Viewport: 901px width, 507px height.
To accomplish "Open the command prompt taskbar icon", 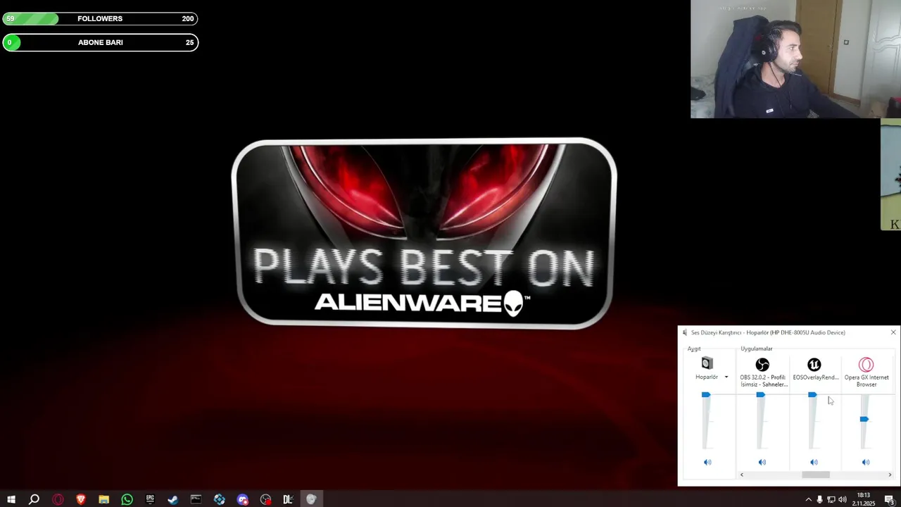I will 196,500.
